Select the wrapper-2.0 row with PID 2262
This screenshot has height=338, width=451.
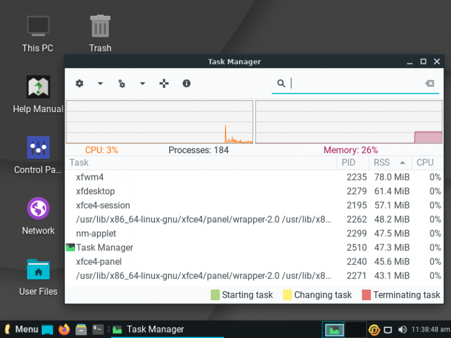click(254, 219)
